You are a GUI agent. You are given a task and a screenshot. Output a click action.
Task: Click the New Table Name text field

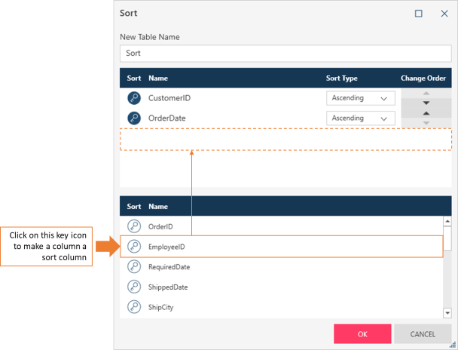coord(285,54)
